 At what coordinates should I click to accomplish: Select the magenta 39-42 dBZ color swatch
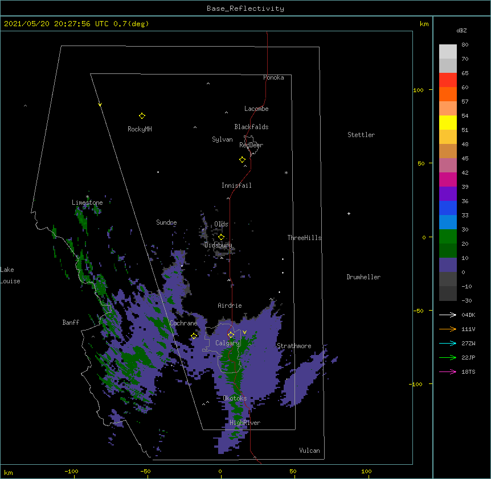click(x=448, y=179)
